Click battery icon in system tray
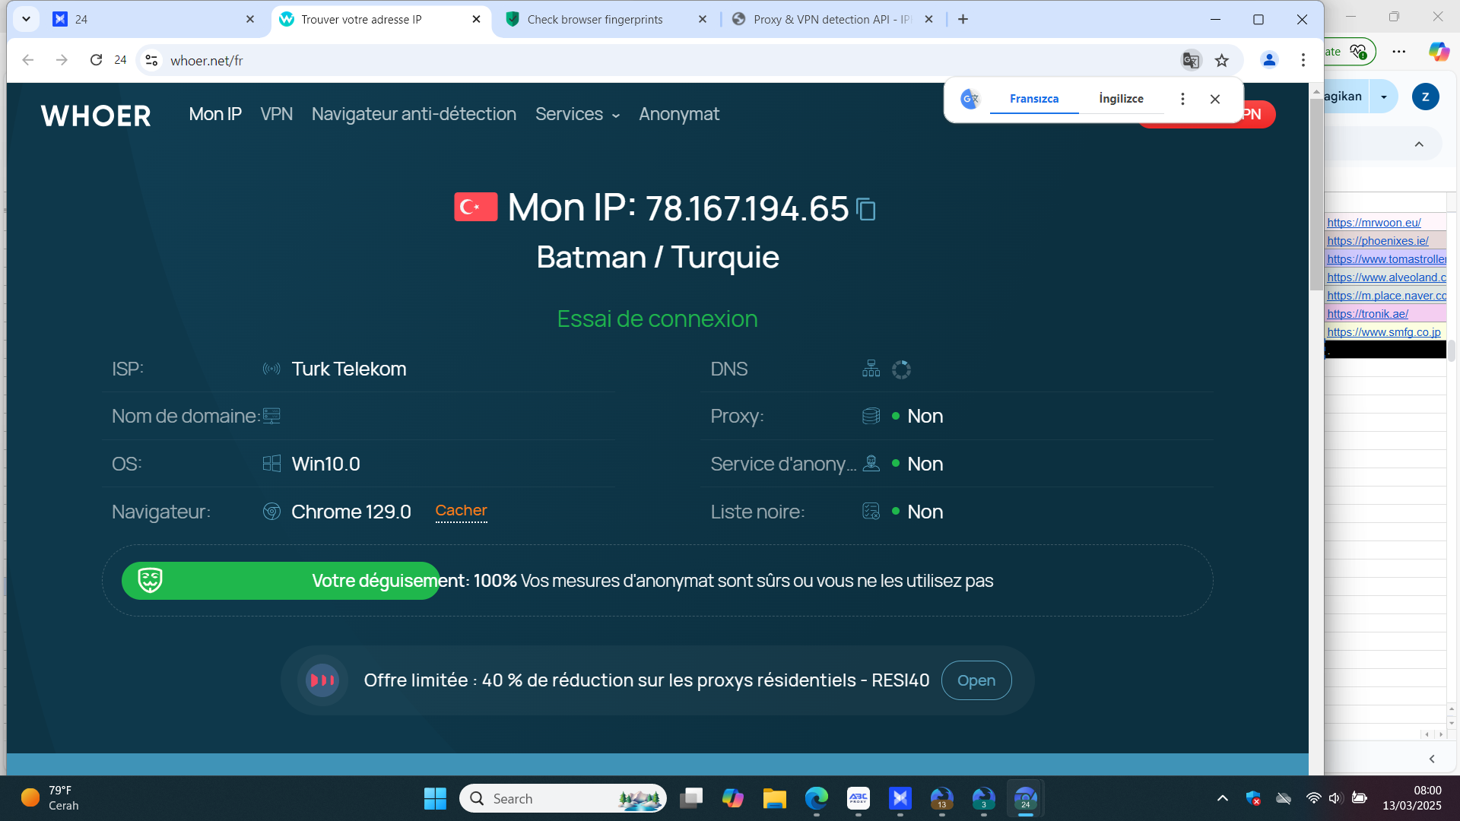This screenshot has height=821, width=1460. point(1360,798)
